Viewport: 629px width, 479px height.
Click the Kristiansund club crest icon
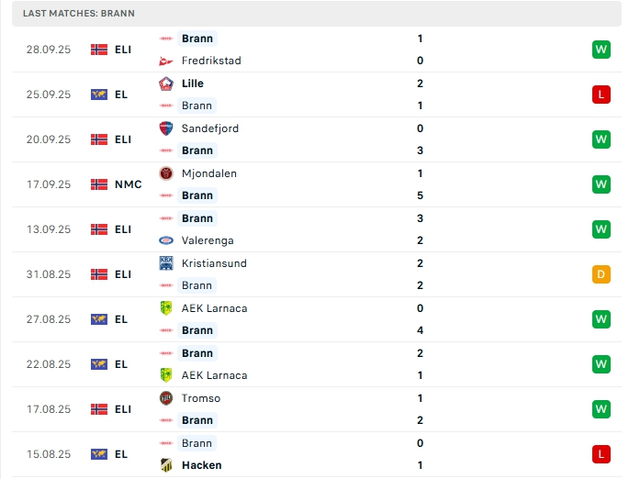click(x=166, y=263)
